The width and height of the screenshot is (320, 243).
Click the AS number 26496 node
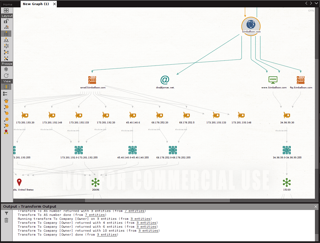pyautogui.click(x=96, y=183)
